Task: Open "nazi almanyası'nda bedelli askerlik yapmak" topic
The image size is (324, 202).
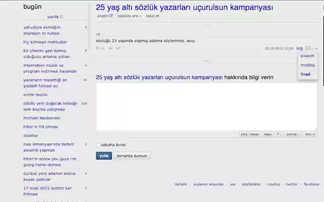Action: 49,147
